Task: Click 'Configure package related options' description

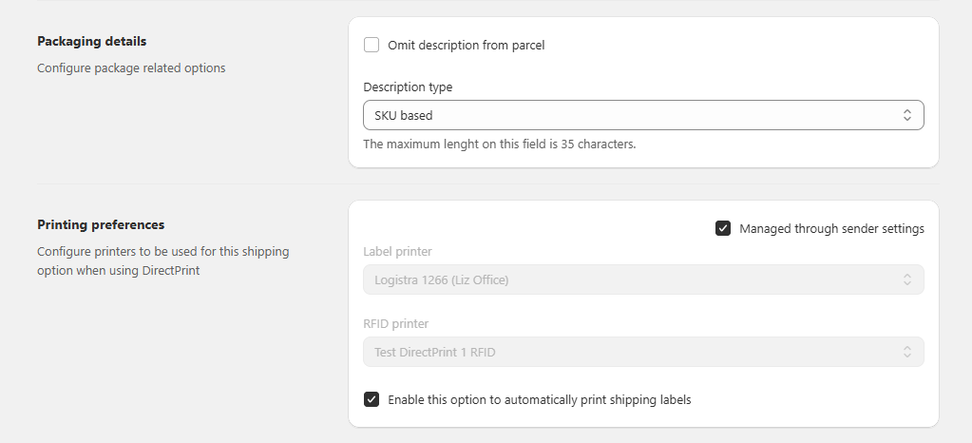Action: [131, 67]
